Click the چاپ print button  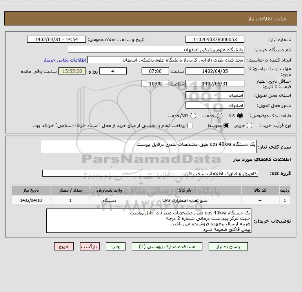point(116,247)
